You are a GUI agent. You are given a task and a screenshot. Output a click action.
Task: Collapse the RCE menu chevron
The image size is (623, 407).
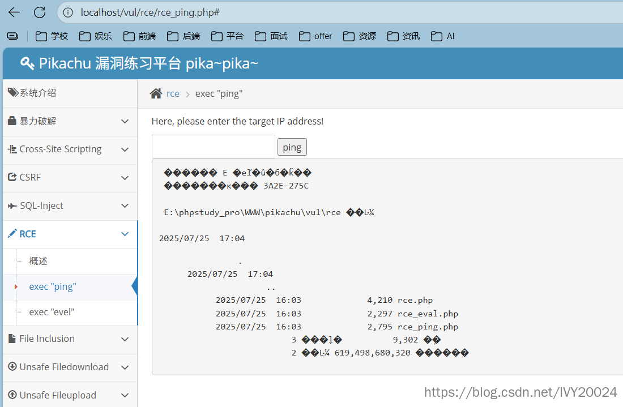coord(125,234)
